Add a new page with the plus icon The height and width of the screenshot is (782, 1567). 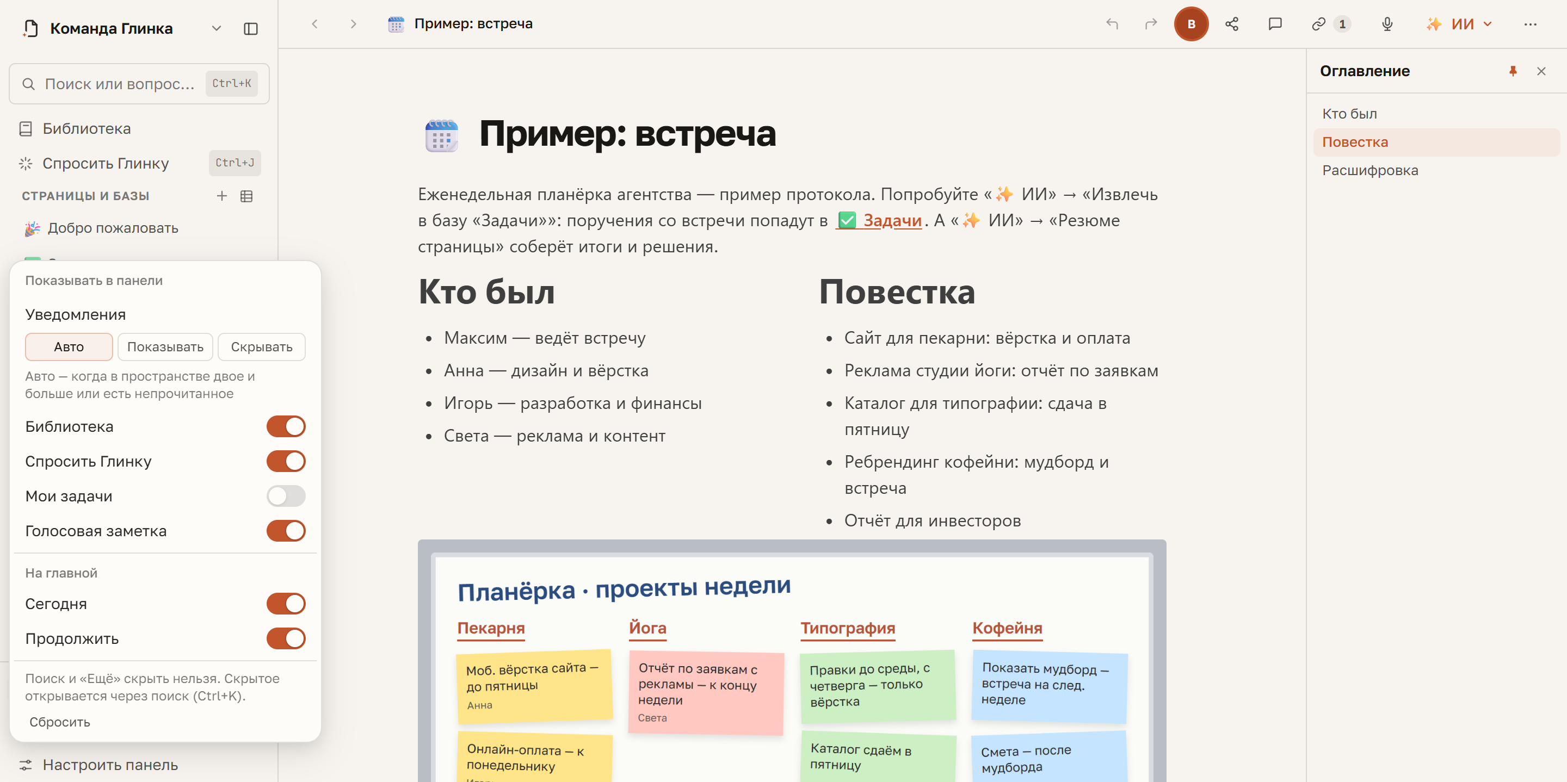coord(221,196)
